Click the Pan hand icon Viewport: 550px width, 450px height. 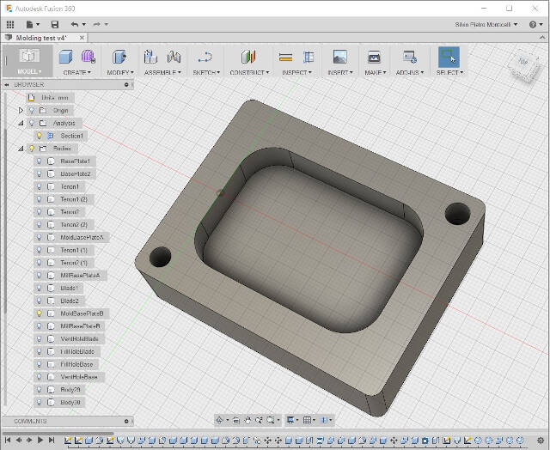click(248, 420)
